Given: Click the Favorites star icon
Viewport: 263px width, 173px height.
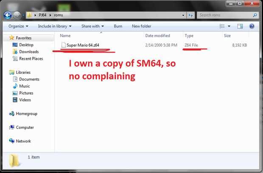Looking at the screenshot, I should click(11, 38).
